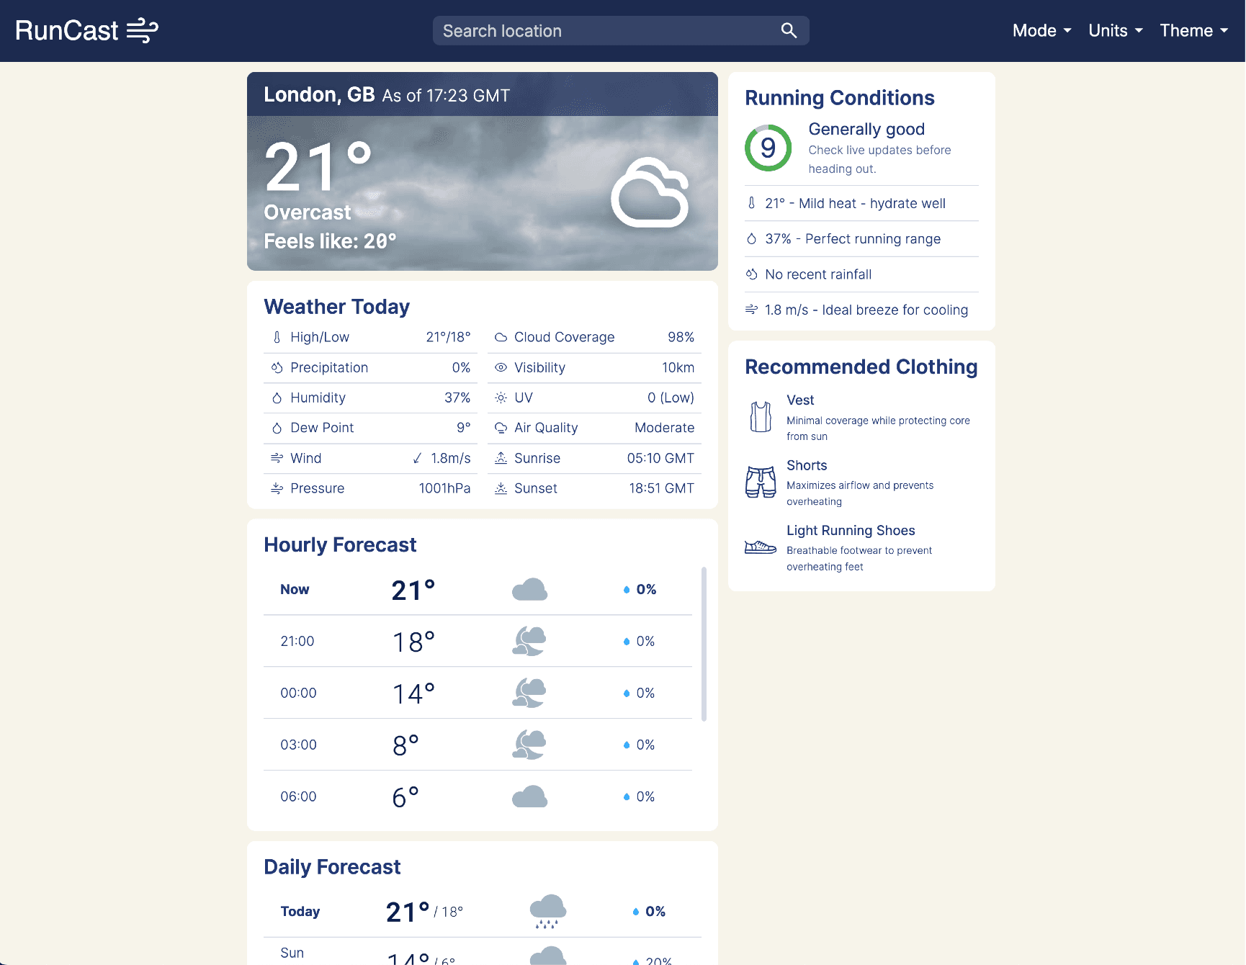The image size is (1246, 965).
Task: Click the High/Low thermometer icon
Action: click(277, 337)
